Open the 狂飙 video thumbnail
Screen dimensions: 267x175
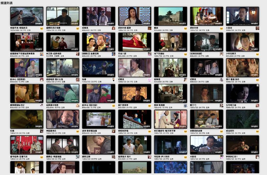coord(27,119)
